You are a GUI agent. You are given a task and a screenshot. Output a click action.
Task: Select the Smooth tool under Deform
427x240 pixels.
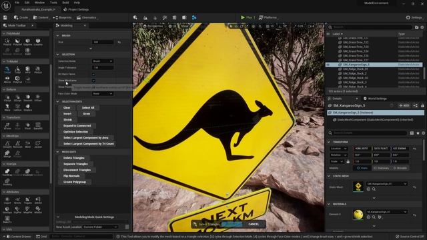(27, 98)
